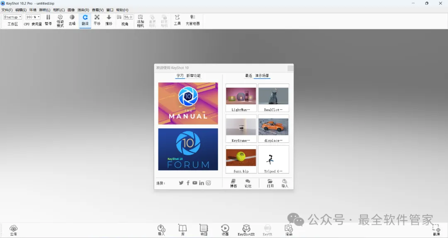Open the 窗口 menu
This screenshot has width=448, height=238.
110,10
